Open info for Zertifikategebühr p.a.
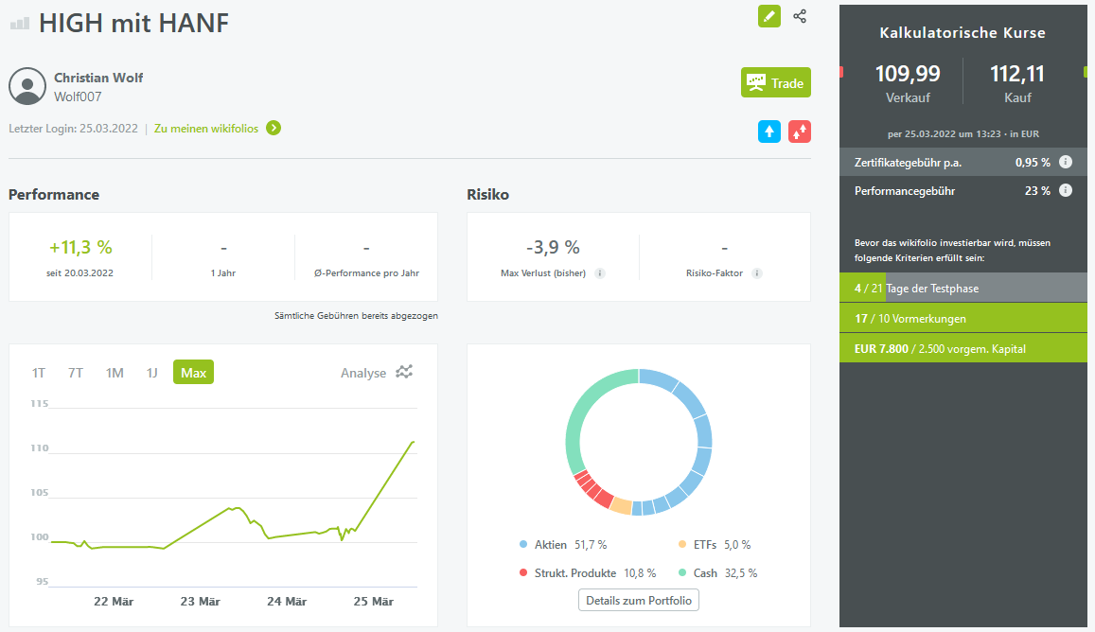Viewport: 1095px width, 632px height. (x=1066, y=162)
